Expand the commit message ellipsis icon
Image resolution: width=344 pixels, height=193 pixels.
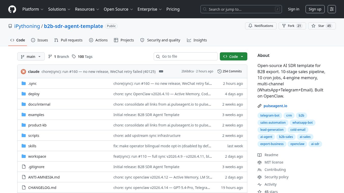pos(161,72)
